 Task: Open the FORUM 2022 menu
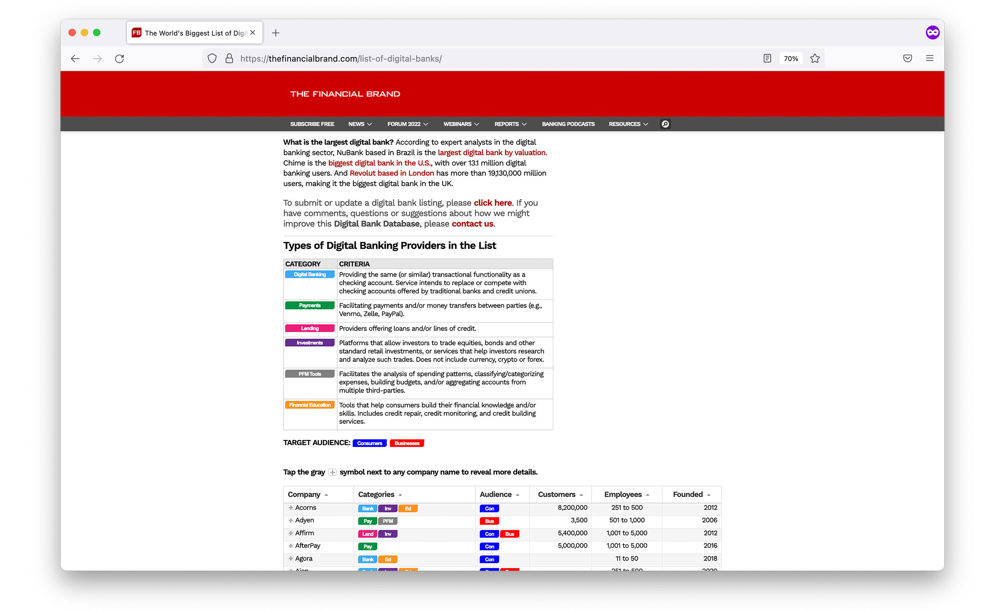tap(408, 124)
